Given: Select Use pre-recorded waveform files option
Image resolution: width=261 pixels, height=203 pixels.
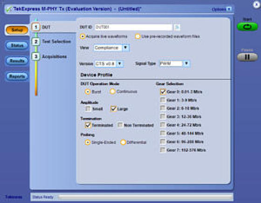Looking at the screenshot, I should [x=137, y=37].
